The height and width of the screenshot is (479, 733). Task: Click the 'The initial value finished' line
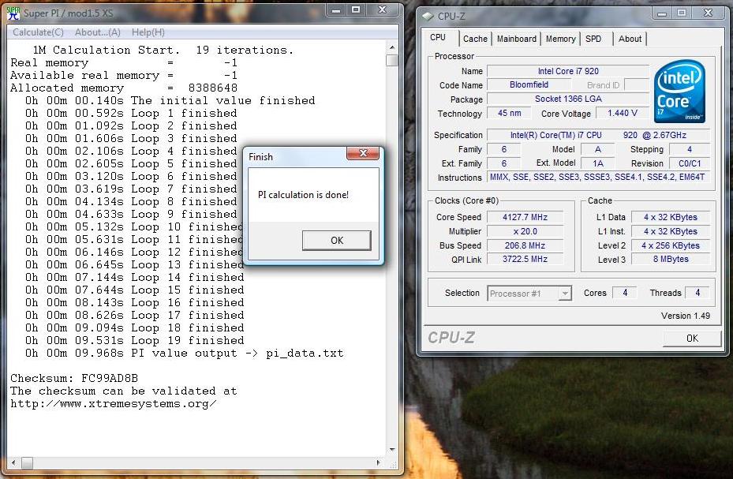pos(170,100)
